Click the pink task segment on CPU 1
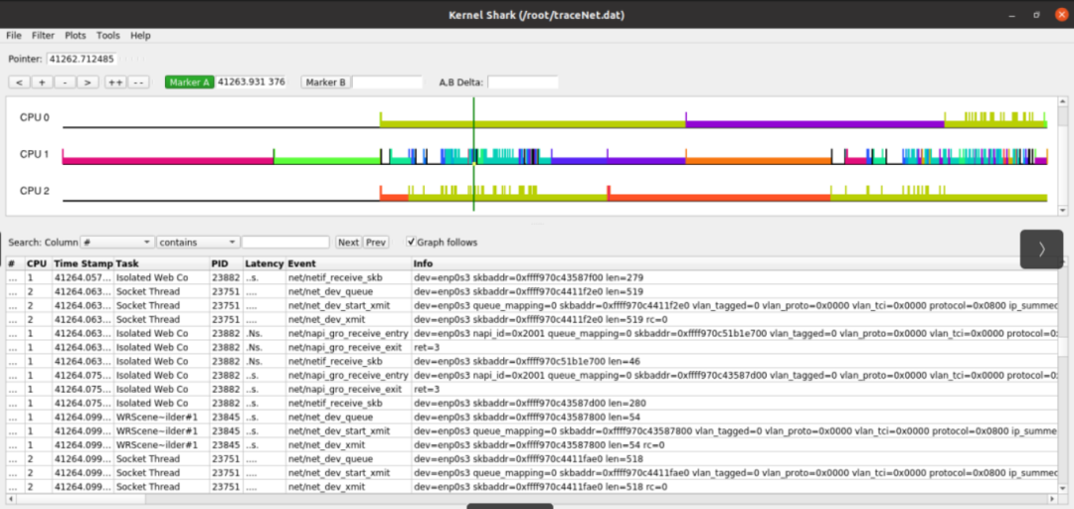Viewport: 1074px width, 509px height. coord(168,161)
